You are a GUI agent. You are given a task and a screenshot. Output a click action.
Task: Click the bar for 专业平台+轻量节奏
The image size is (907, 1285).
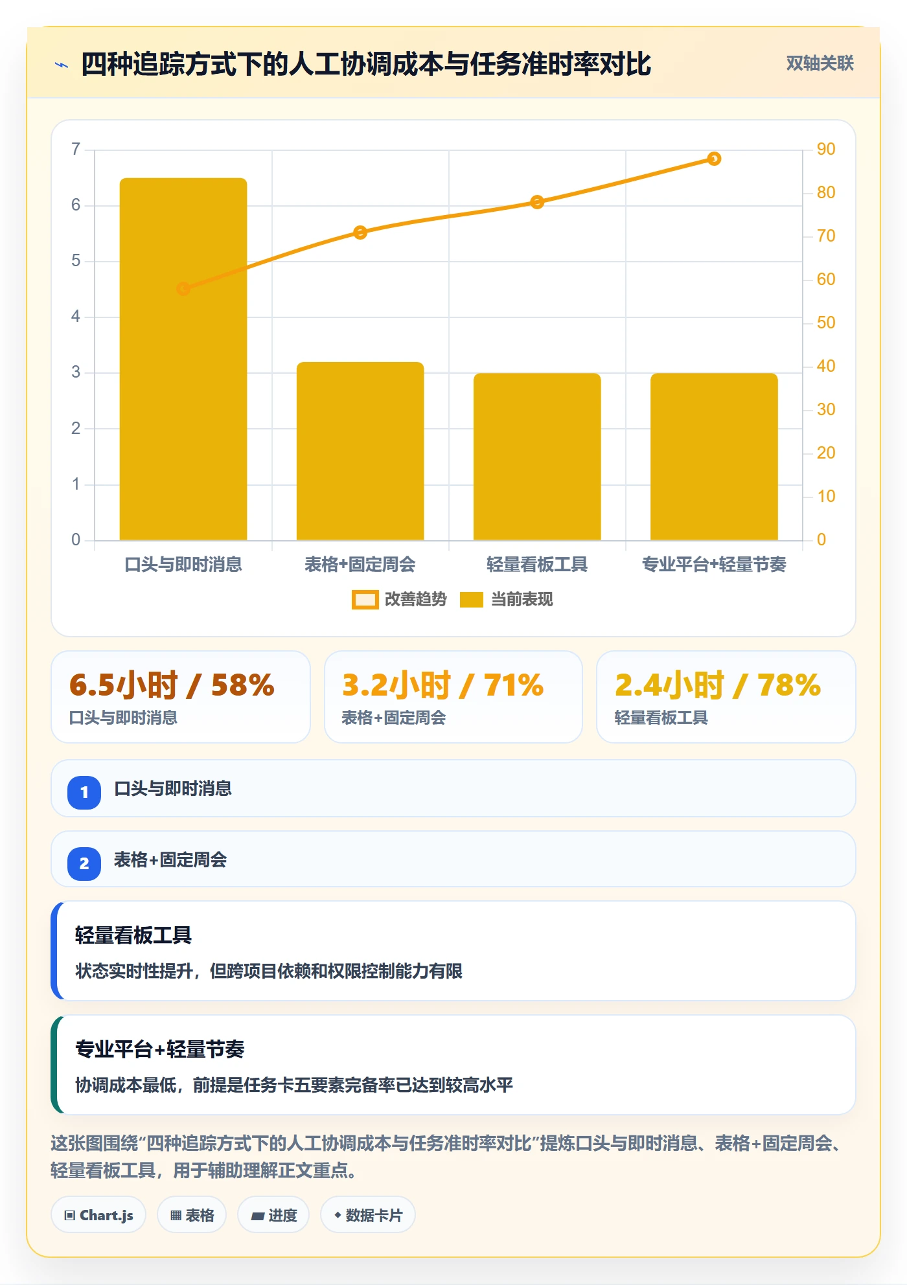click(714, 457)
